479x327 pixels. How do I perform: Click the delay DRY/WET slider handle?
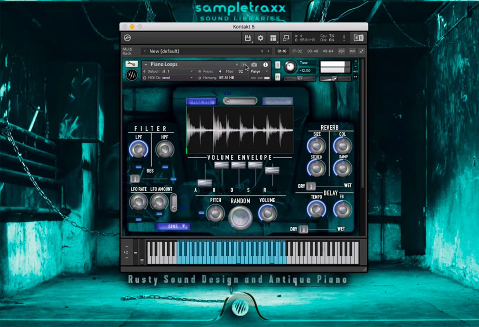click(303, 229)
